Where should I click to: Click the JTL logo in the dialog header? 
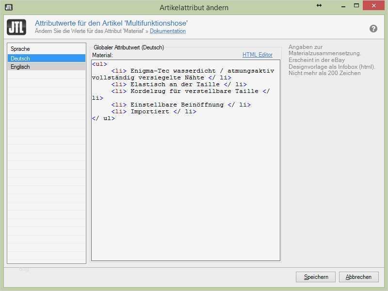tap(17, 28)
